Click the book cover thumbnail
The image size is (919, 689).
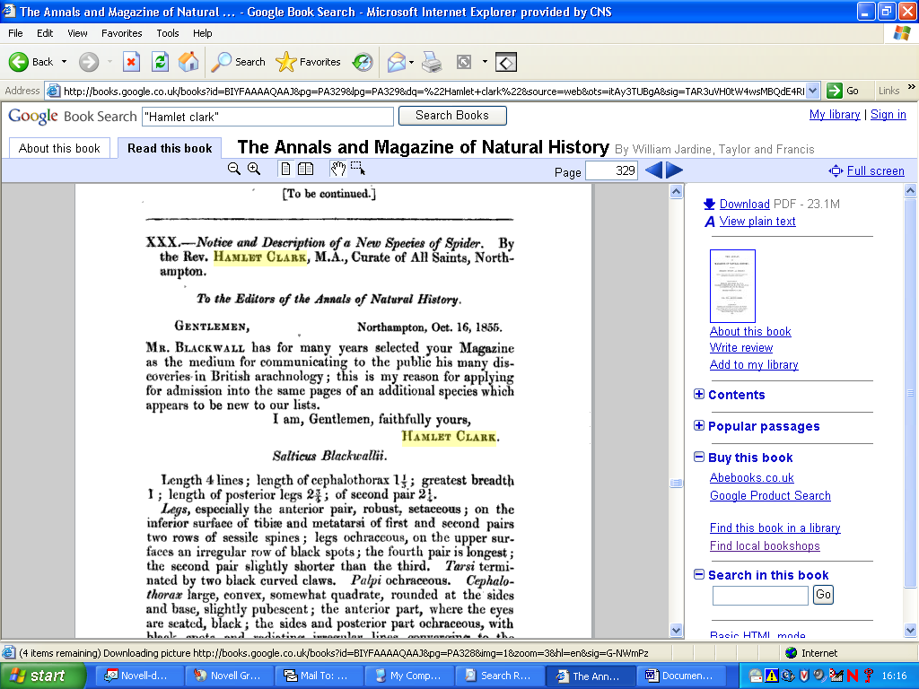732,286
